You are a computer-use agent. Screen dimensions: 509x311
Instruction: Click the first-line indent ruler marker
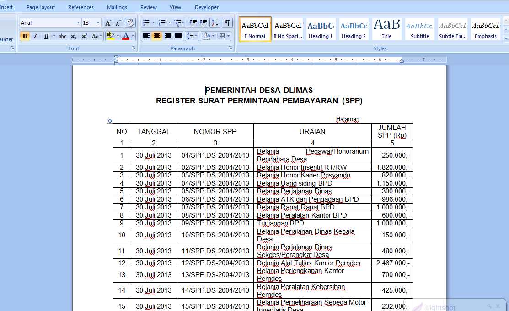click(x=117, y=58)
